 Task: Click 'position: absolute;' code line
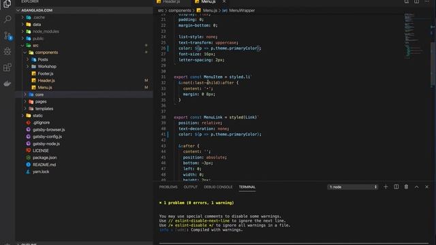pos(204,157)
